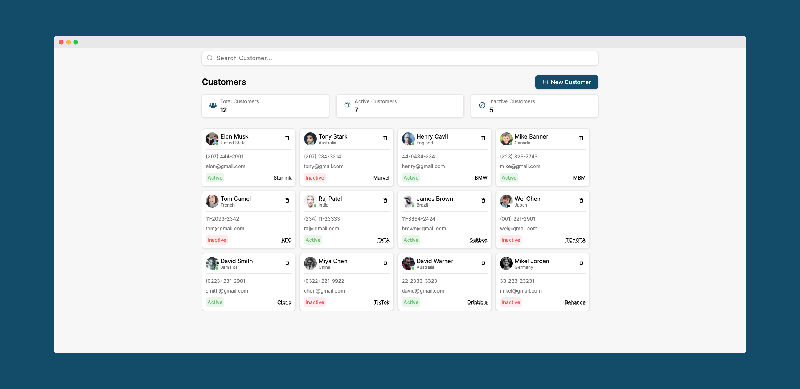
Task: Delete Tony Stark's customer card
Action: [x=385, y=138]
